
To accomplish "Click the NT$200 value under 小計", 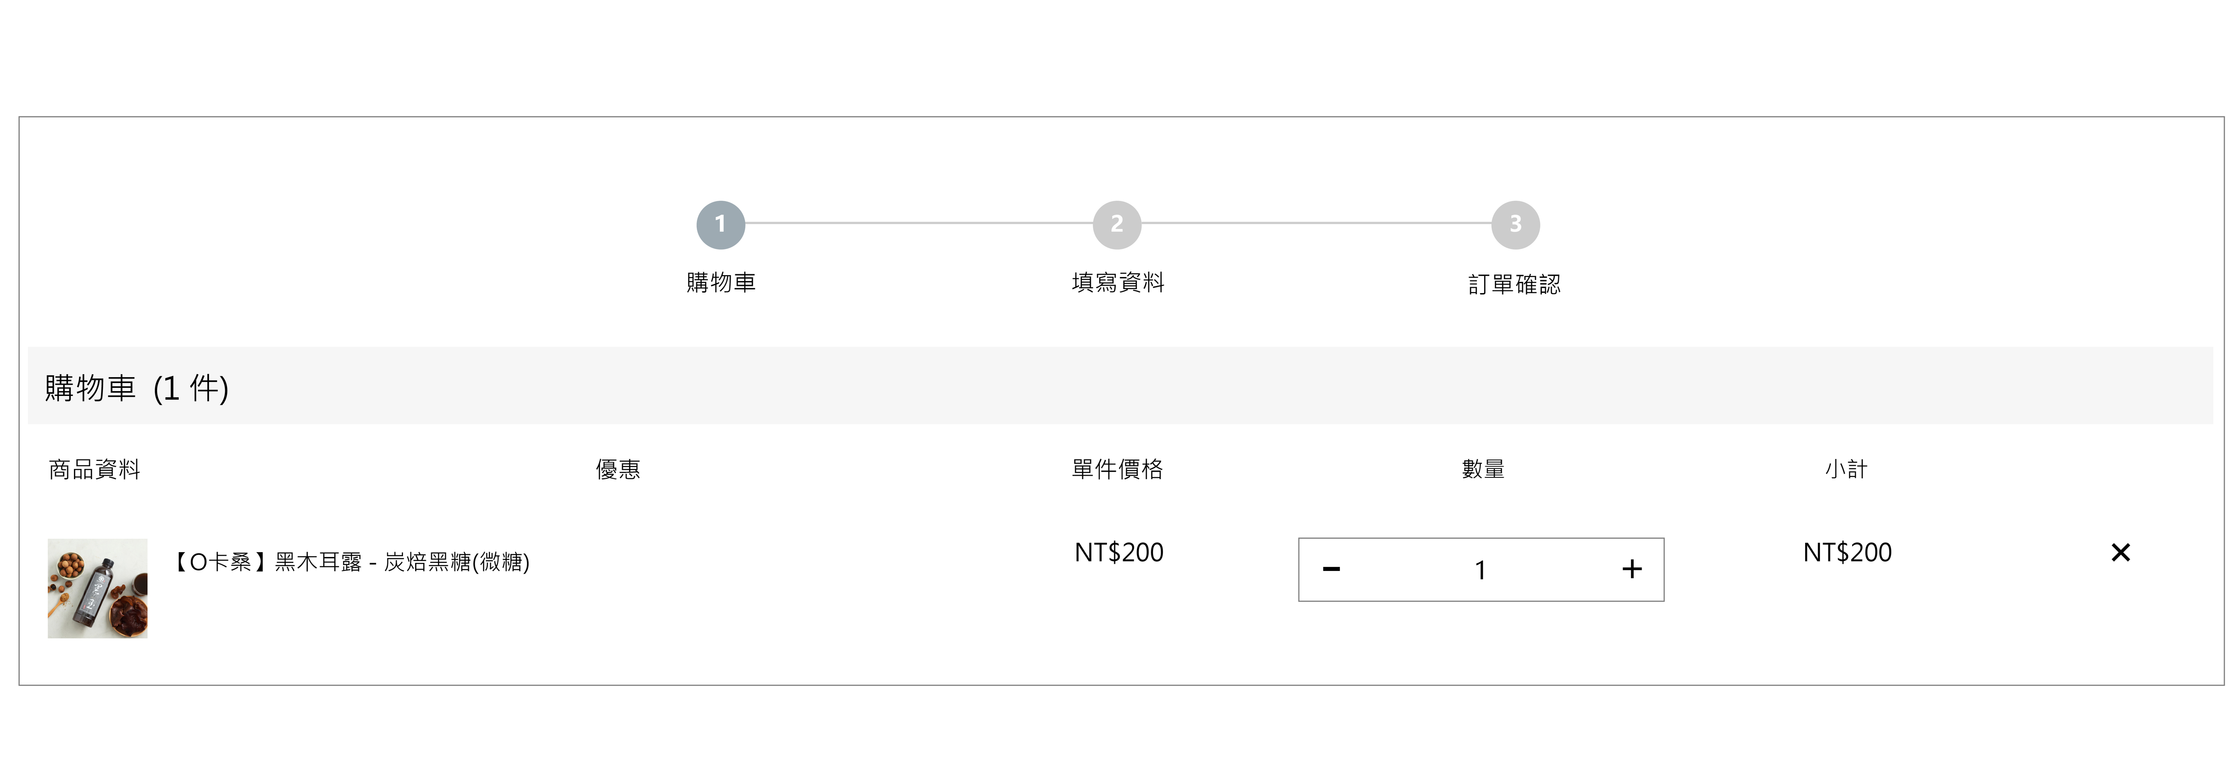I will click(1847, 553).
